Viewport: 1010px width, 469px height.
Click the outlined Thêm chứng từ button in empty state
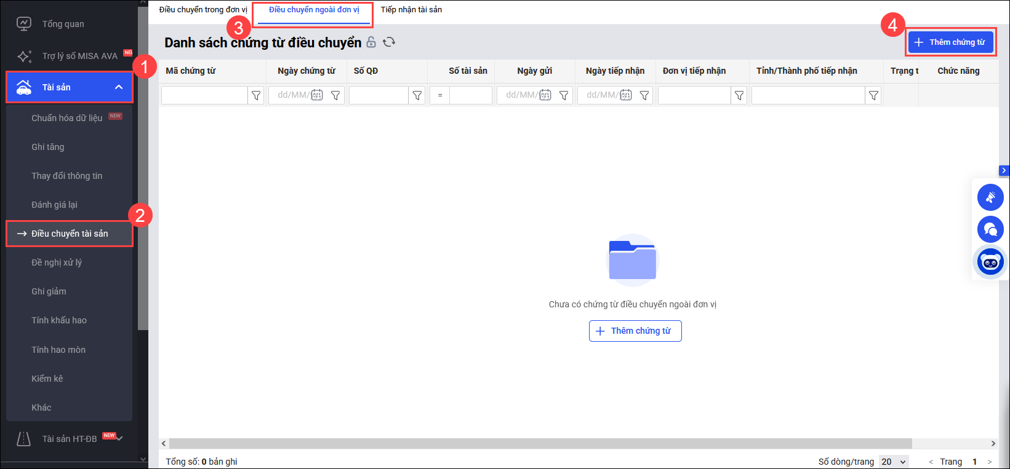coord(635,331)
